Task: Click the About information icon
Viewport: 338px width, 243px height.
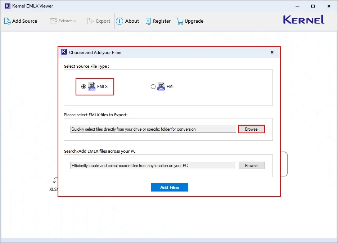Action: [119, 21]
